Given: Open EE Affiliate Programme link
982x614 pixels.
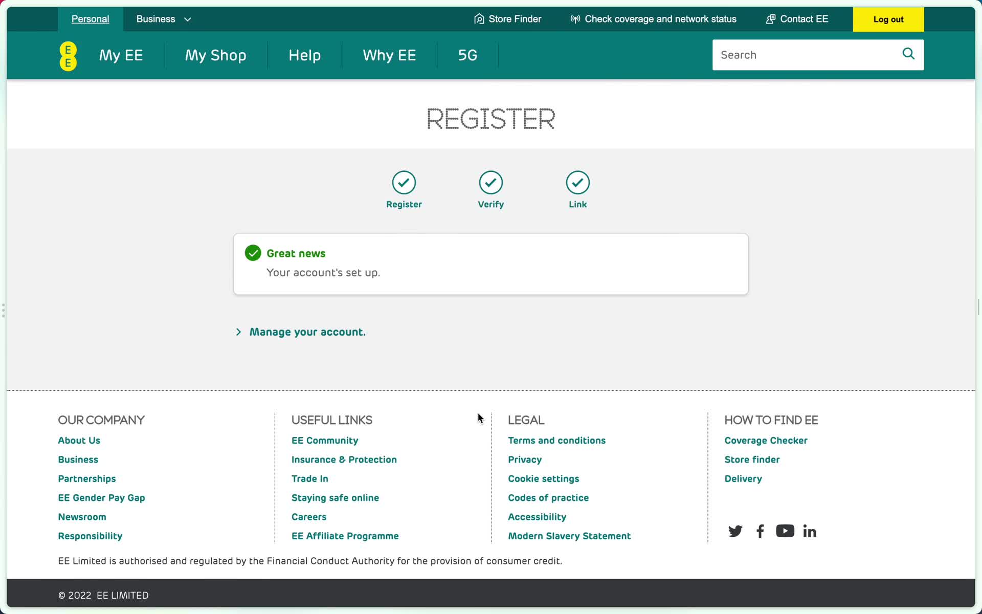Looking at the screenshot, I should pyautogui.click(x=345, y=536).
